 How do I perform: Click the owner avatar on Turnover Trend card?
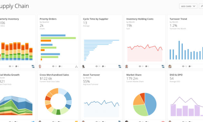[x=170, y=66]
